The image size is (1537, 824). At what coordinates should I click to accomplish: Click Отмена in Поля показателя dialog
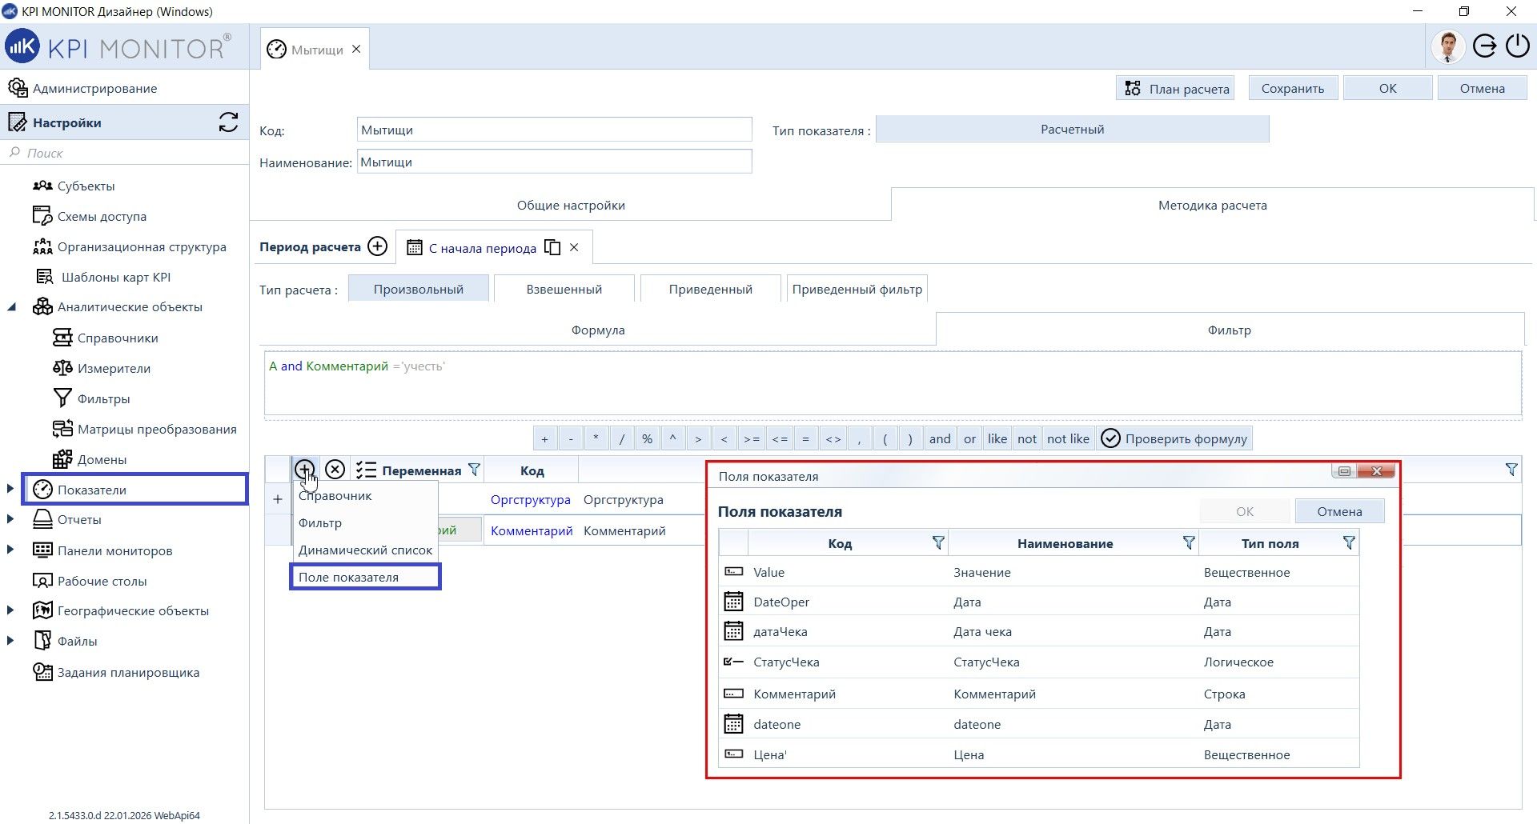(1339, 511)
